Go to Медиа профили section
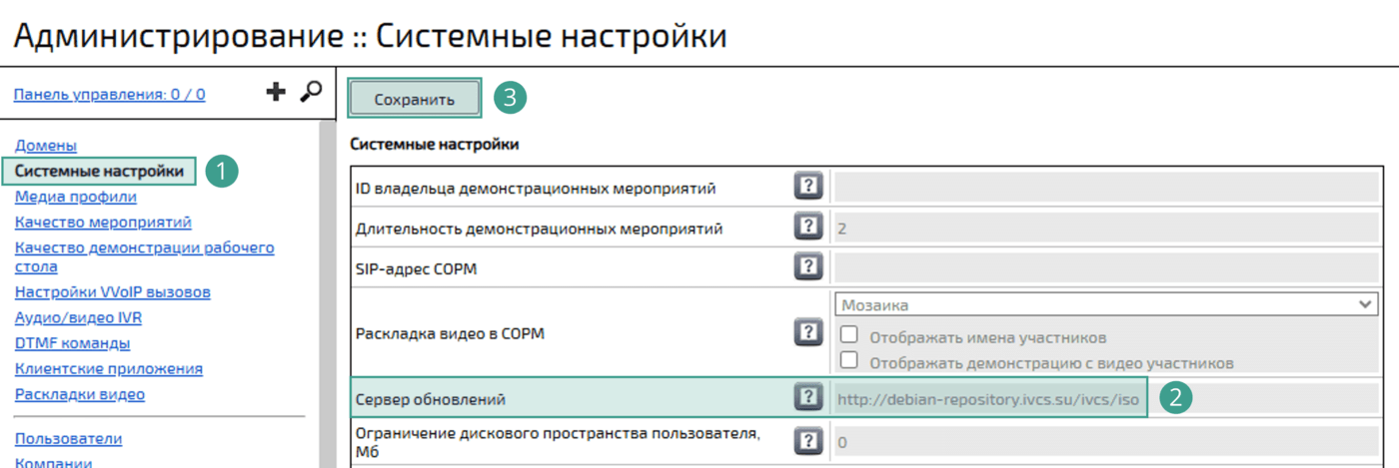This screenshot has width=1399, height=468. (76, 197)
